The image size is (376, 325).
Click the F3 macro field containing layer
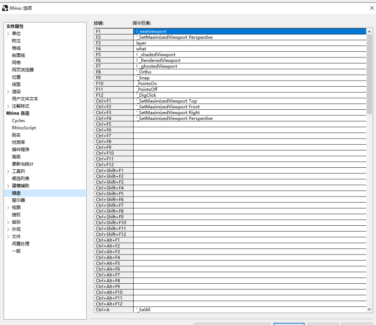(249, 43)
